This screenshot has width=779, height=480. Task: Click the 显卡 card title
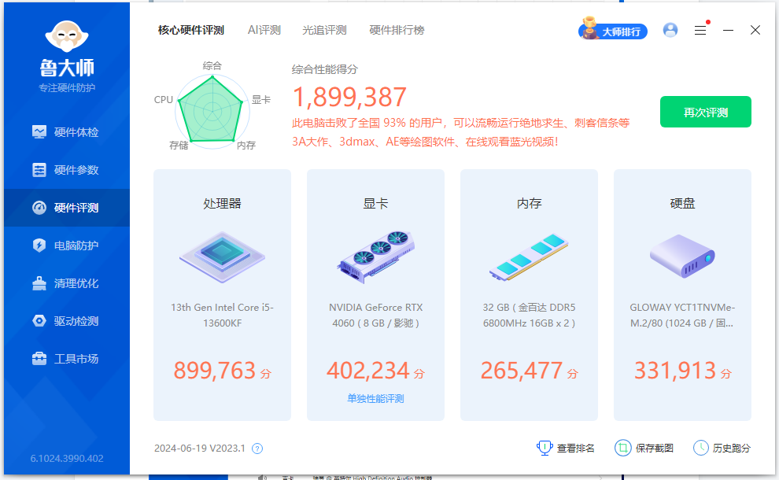tap(375, 204)
